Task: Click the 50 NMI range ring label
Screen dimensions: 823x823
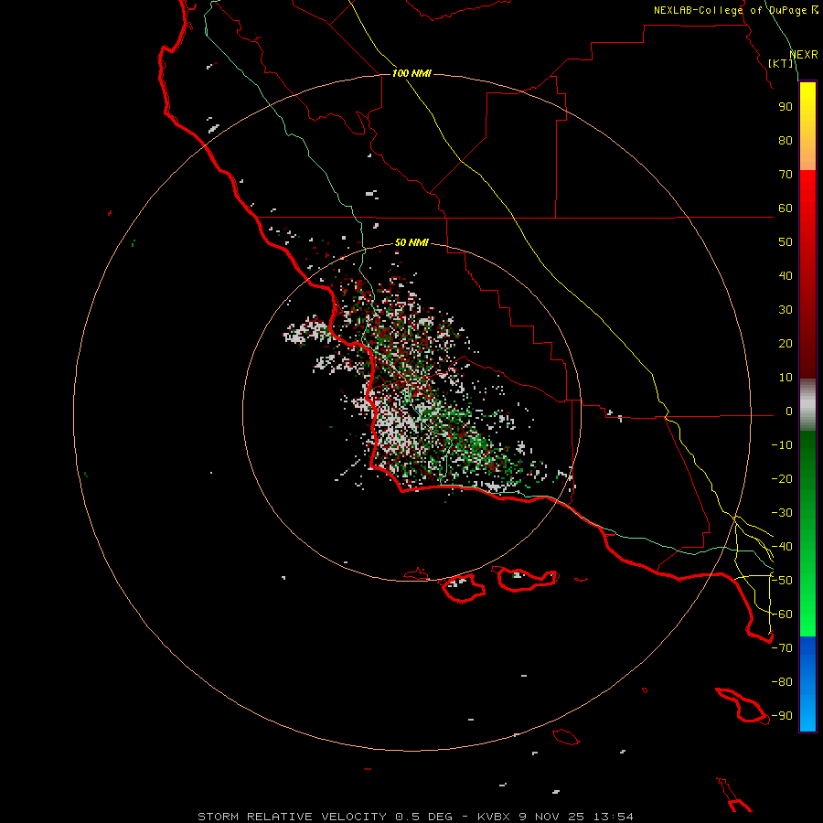Action: coord(411,242)
